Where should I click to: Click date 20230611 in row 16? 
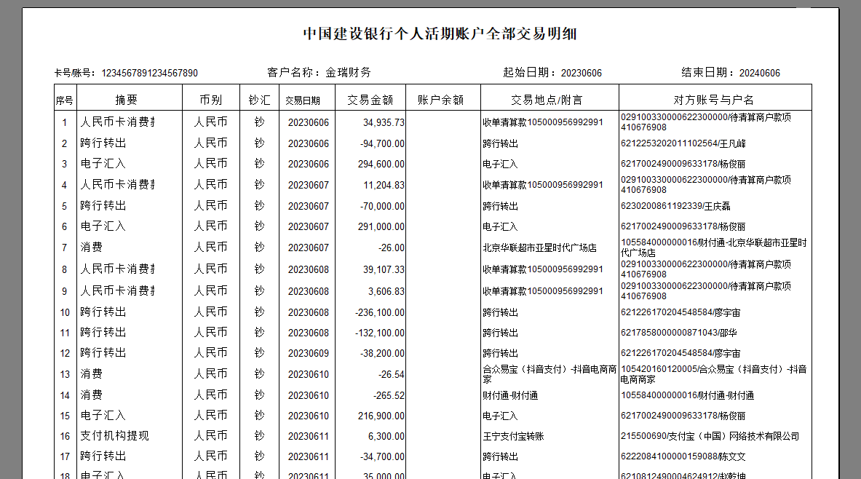pyautogui.click(x=308, y=436)
